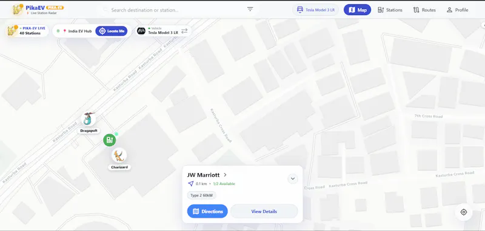Focus the search destination or station field
The width and height of the screenshot is (485, 231).
178,10
